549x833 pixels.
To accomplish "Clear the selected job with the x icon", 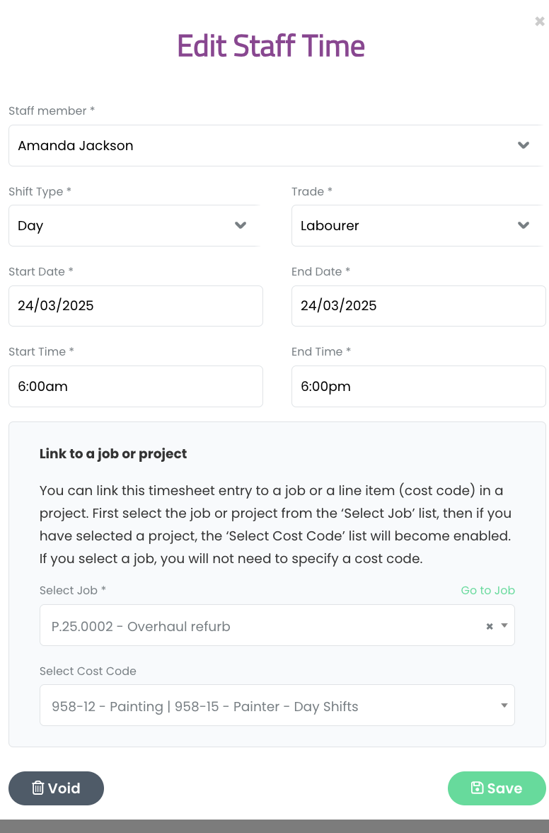I will tap(489, 626).
